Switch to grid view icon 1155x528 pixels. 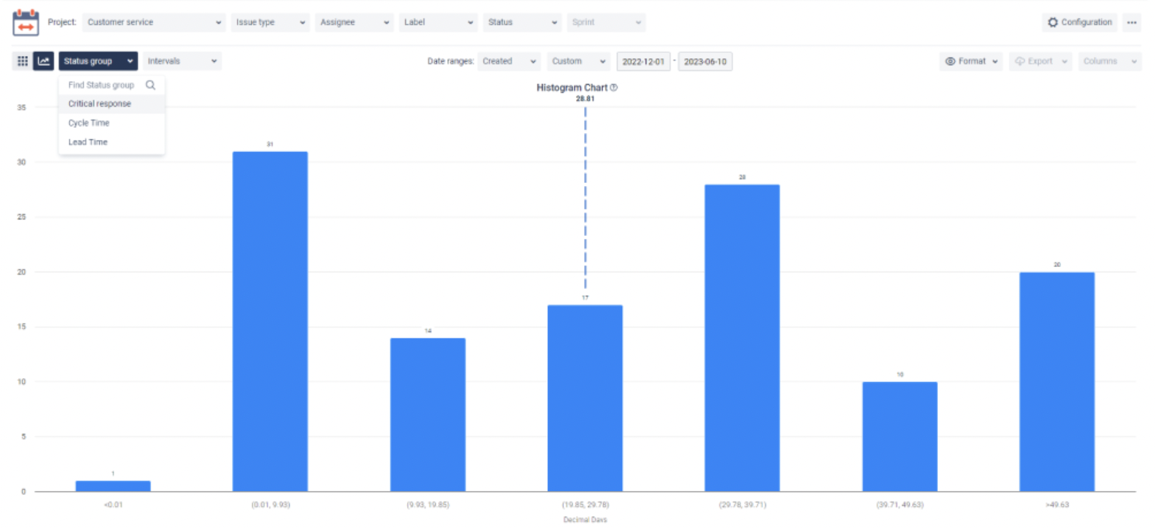pyautogui.click(x=22, y=61)
